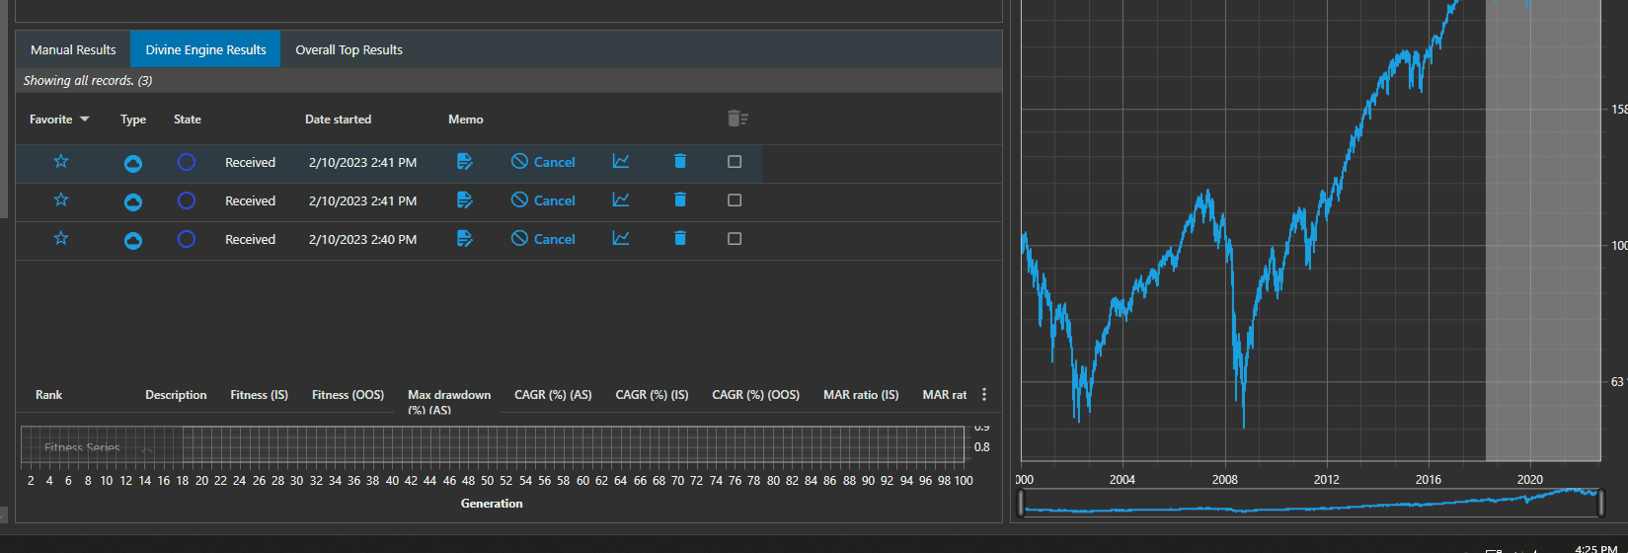1628x553 pixels.
Task: Click the "Showing all records. (3)" status text
Action: pos(88,81)
